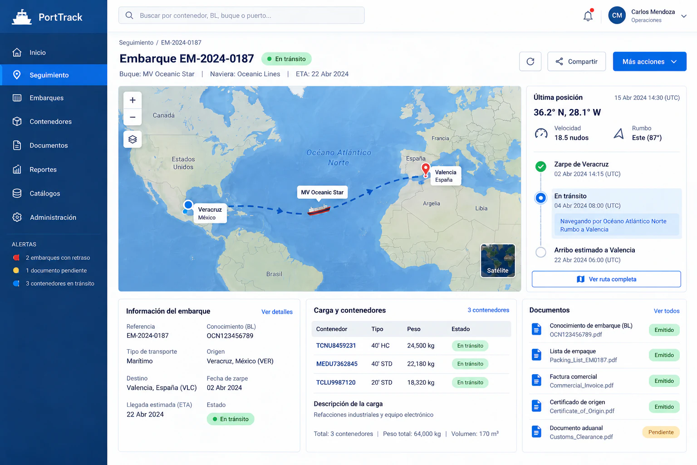The width and height of the screenshot is (697, 465).
Task: Click the Pendiente status badge for Documento aduanal
Action: [x=661, y=432]
